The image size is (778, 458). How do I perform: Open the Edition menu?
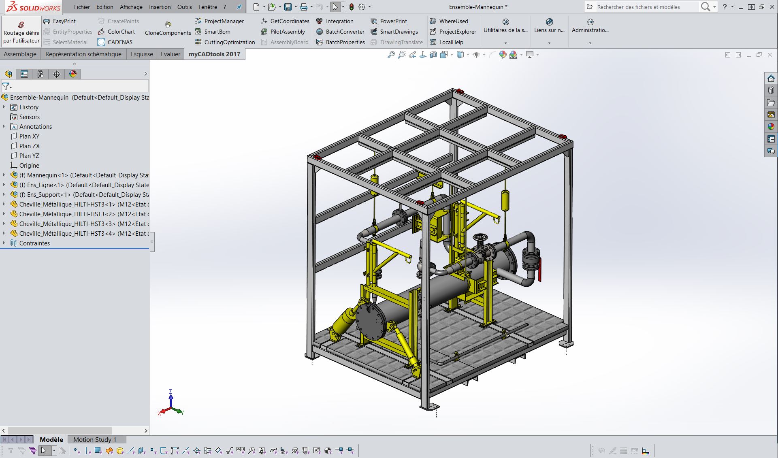104,7
